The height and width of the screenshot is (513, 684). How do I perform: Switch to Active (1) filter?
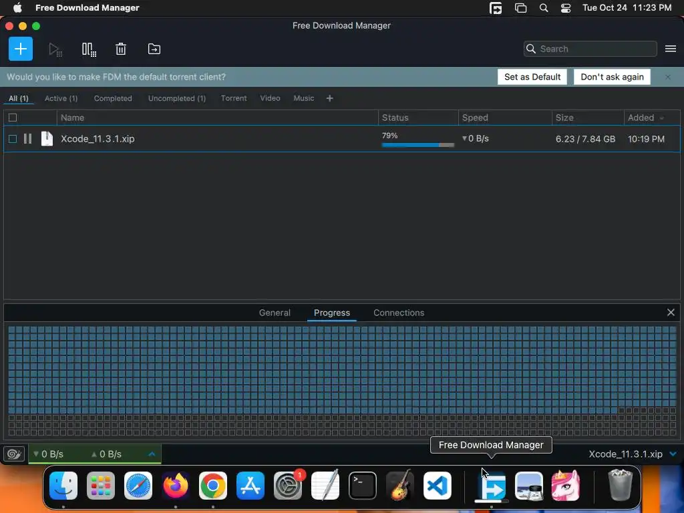click(x=61, y=99)
